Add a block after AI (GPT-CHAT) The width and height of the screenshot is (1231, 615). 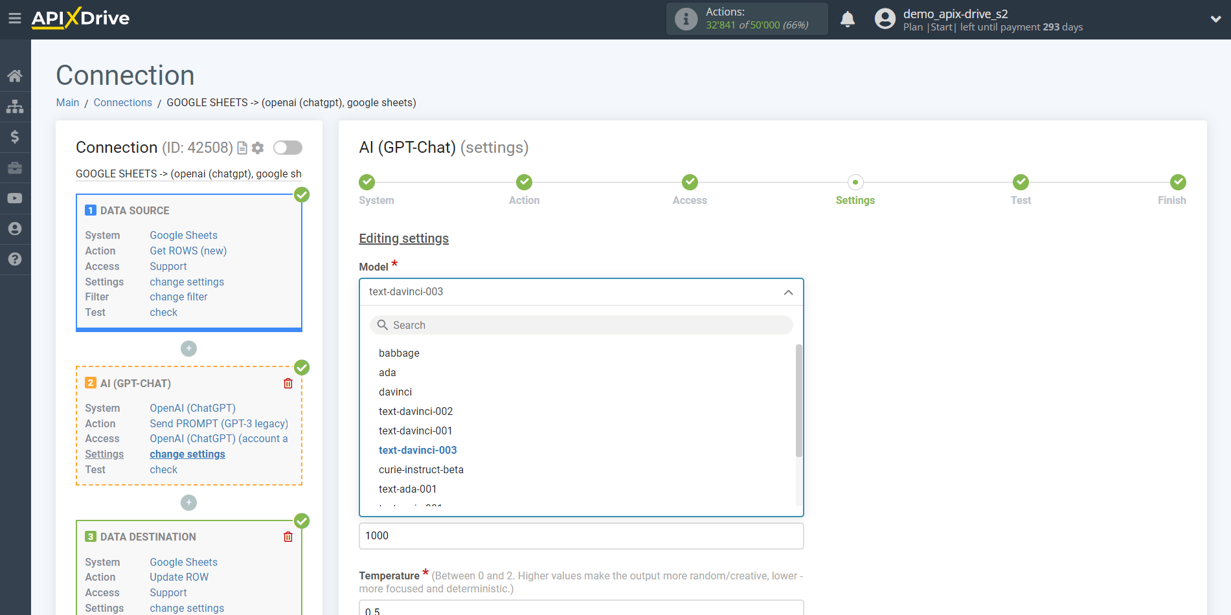pyautogui.click(x=188, y=502)
